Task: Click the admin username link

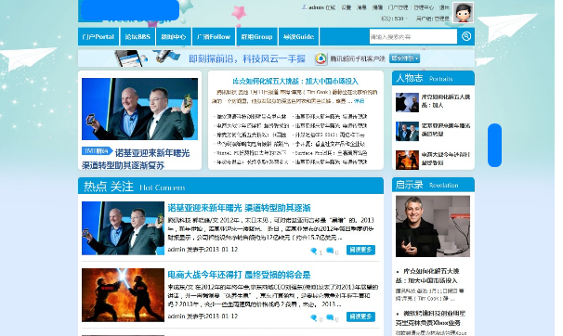Action: (316, 7)
